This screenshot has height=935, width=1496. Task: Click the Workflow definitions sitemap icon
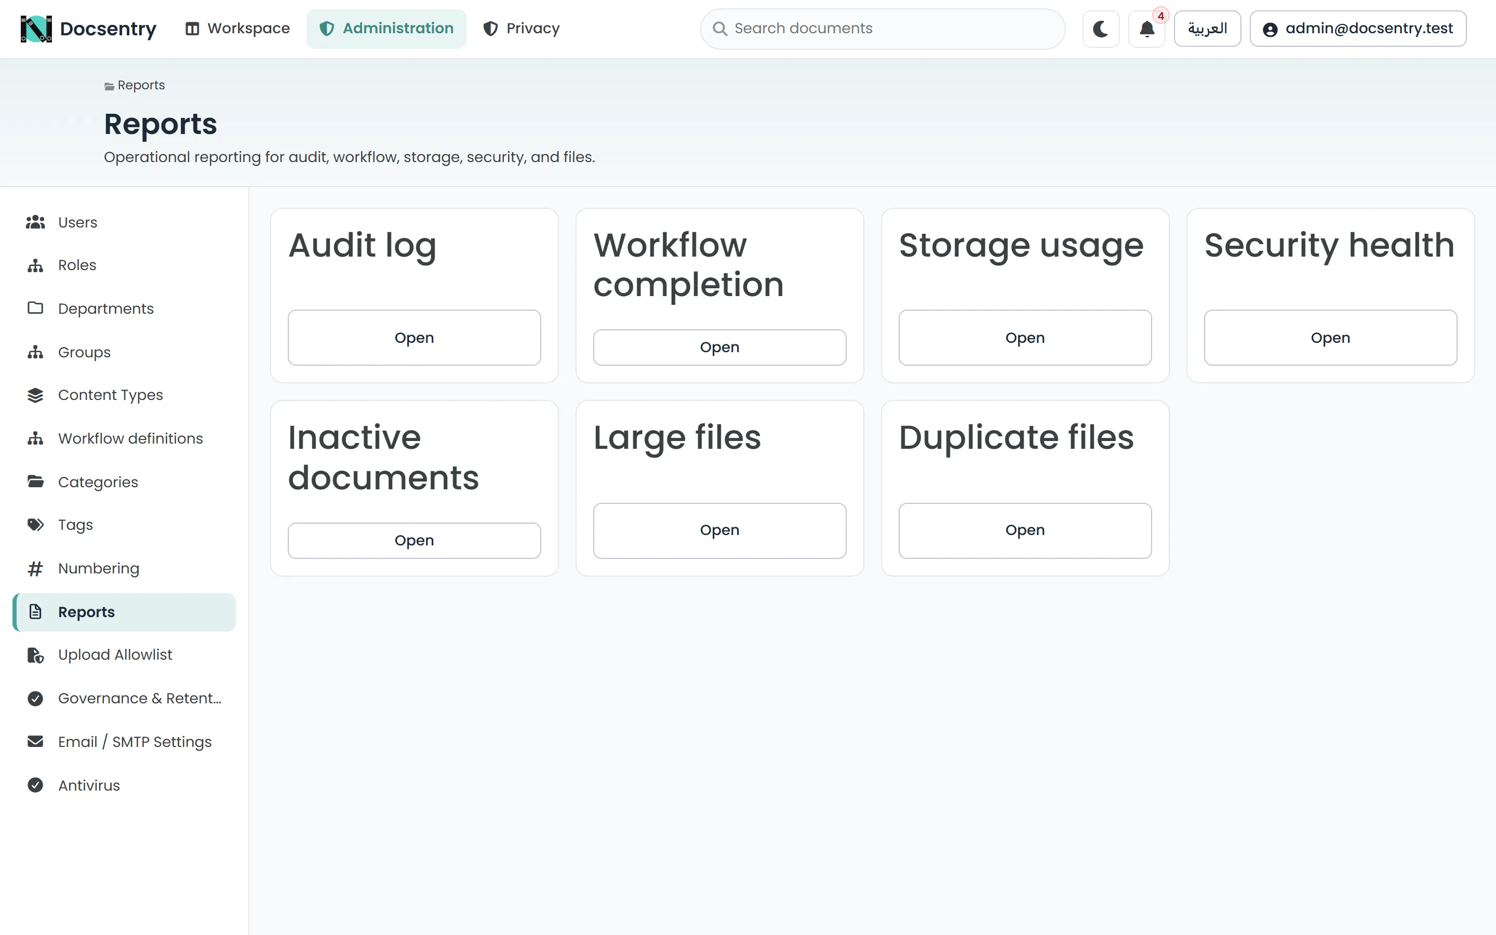pos(35,438)
